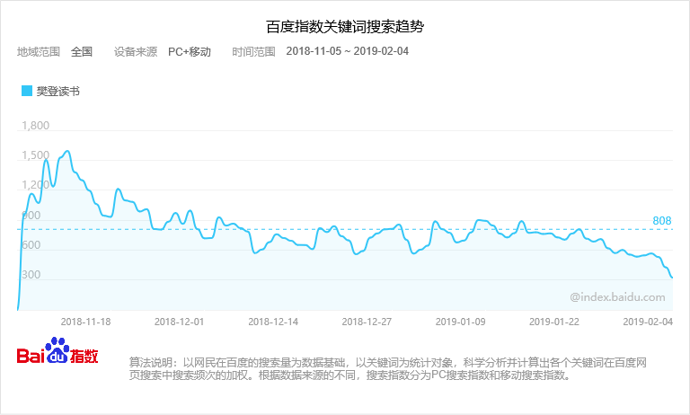Click the date range 2018-11-05 ~ 2019-02-04
690x415 pixels.
click(347, 51)
